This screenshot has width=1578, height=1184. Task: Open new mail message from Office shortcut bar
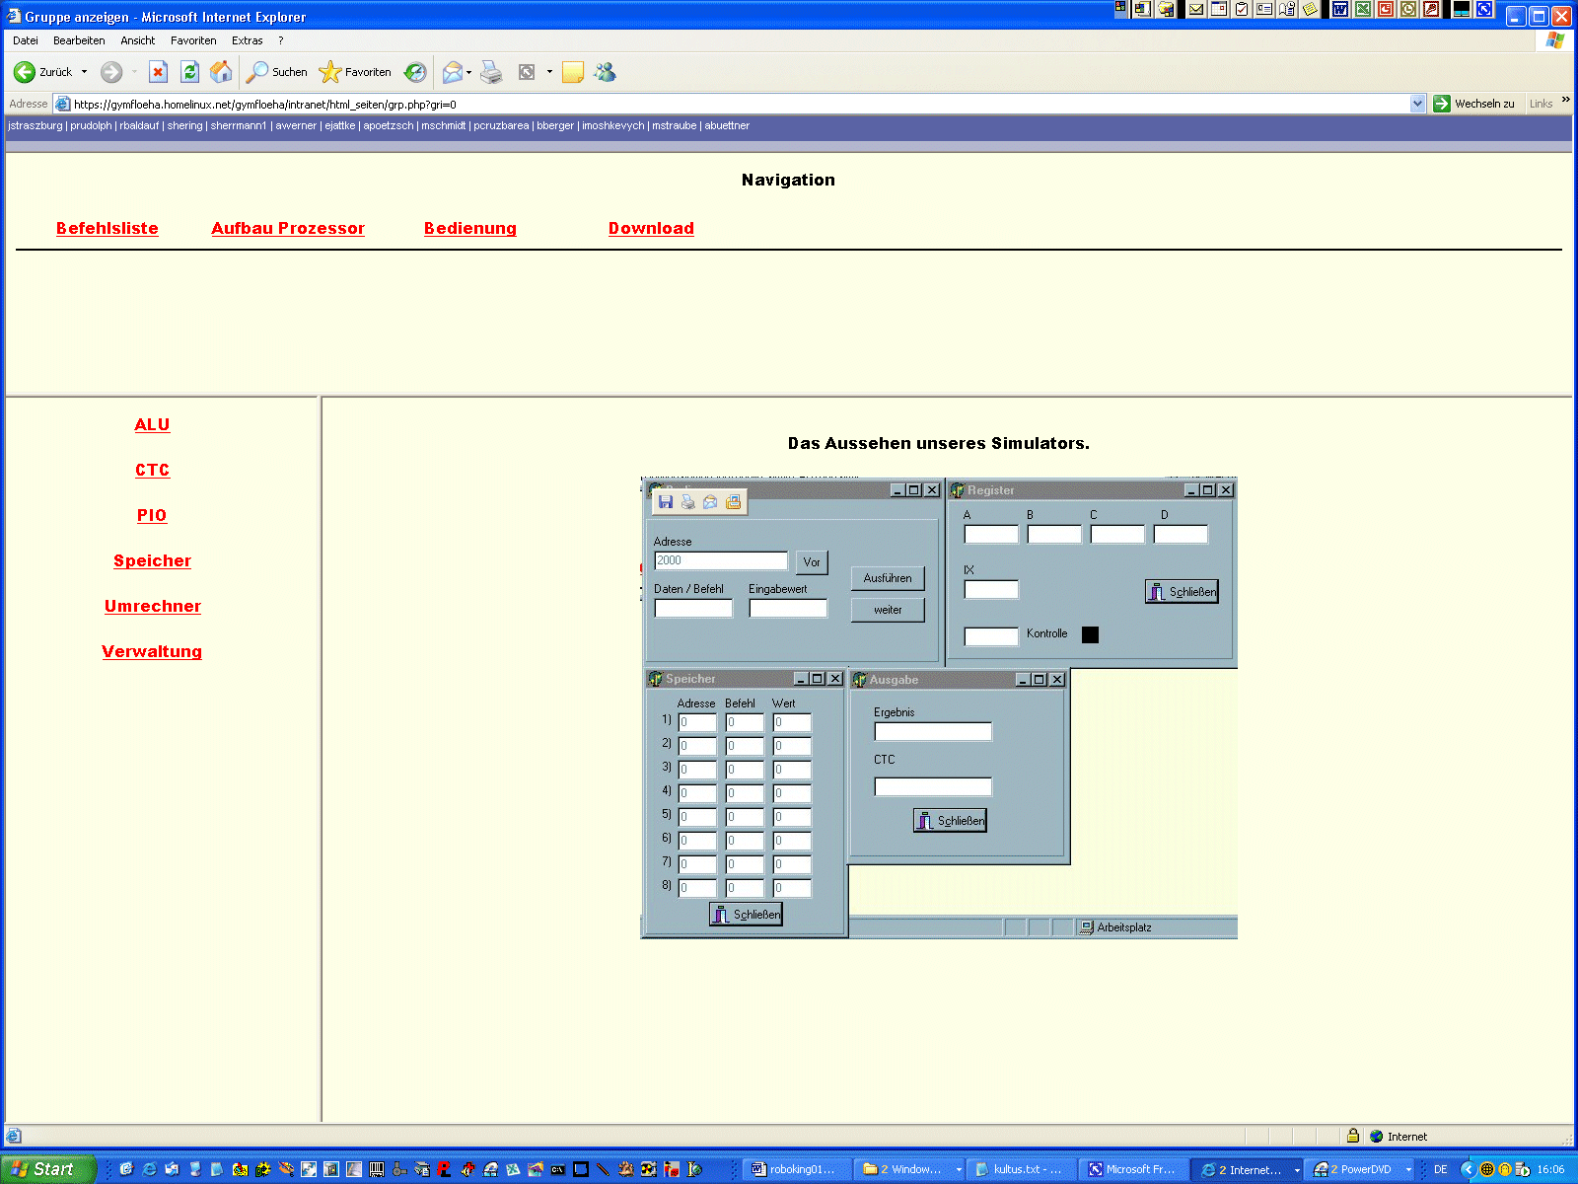click(1196, 9)
